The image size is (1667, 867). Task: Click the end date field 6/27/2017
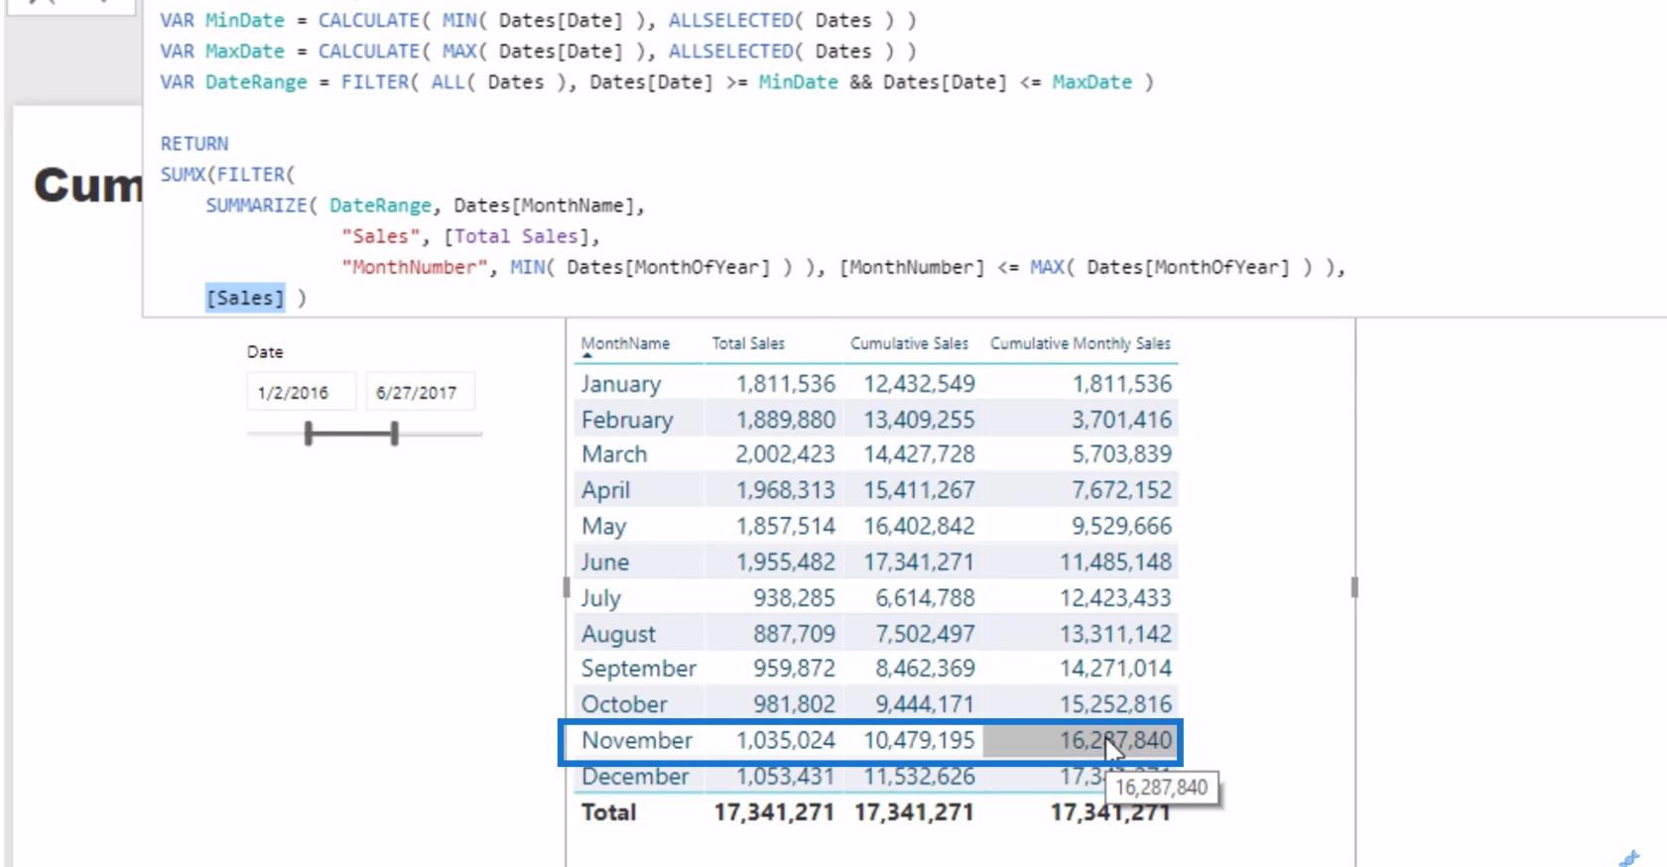pyautogui.click(x=420, y=392)
